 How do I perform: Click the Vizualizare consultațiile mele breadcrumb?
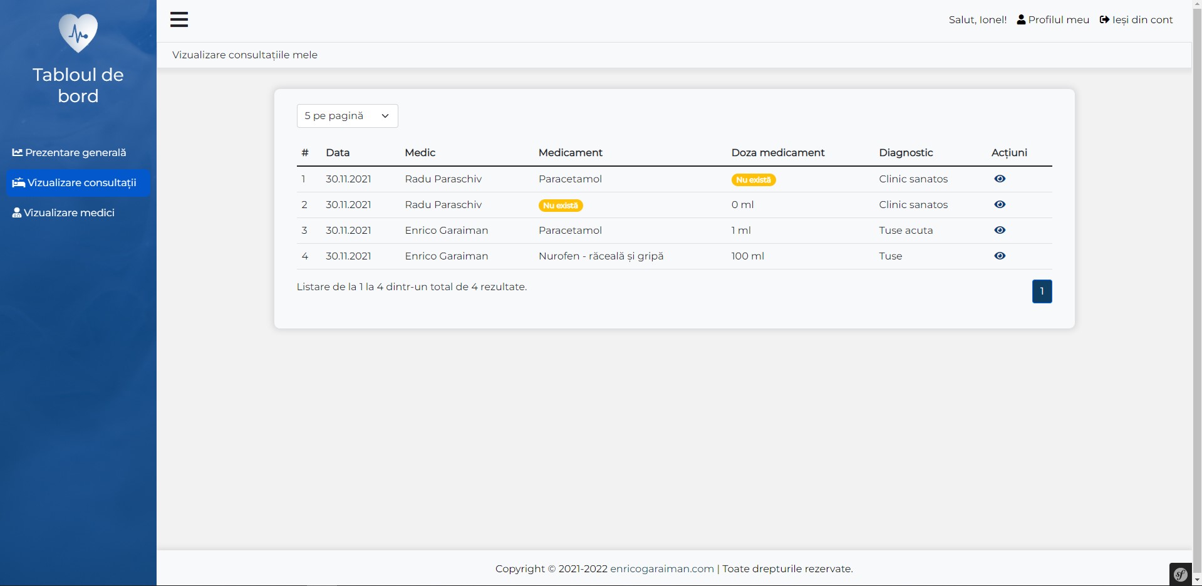[x=244, y=55]
